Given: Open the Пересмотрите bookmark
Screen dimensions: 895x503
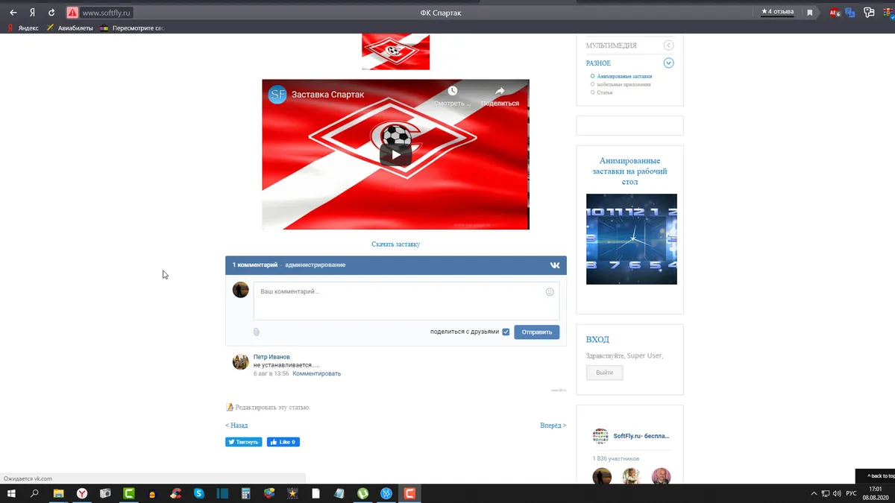Looking at the screenshot, I should click(132, 28).
